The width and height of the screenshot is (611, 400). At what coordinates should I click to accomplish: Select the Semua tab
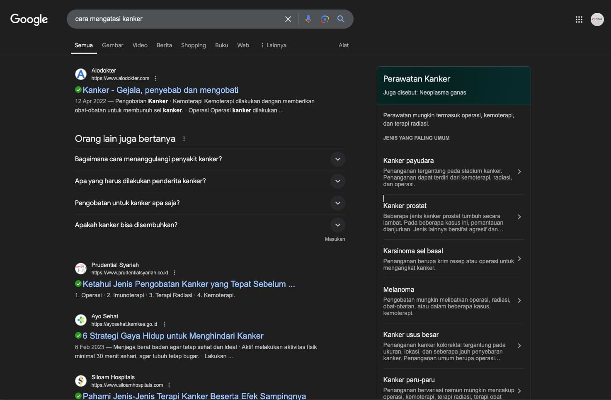click(84, 45)
